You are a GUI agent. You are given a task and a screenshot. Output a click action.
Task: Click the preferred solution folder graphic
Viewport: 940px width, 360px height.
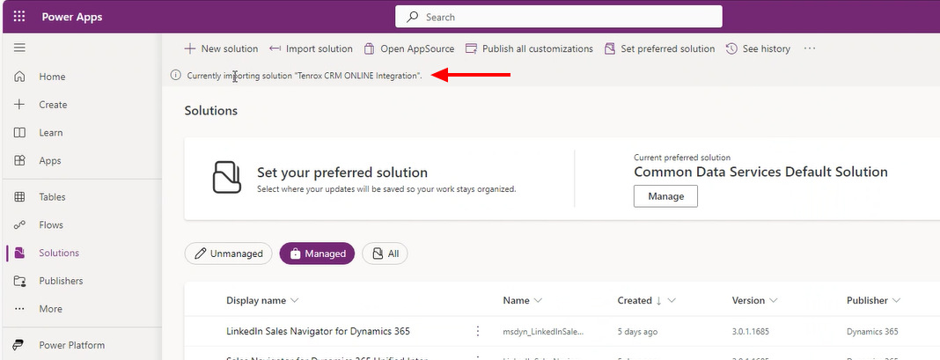tap(227, 178)
